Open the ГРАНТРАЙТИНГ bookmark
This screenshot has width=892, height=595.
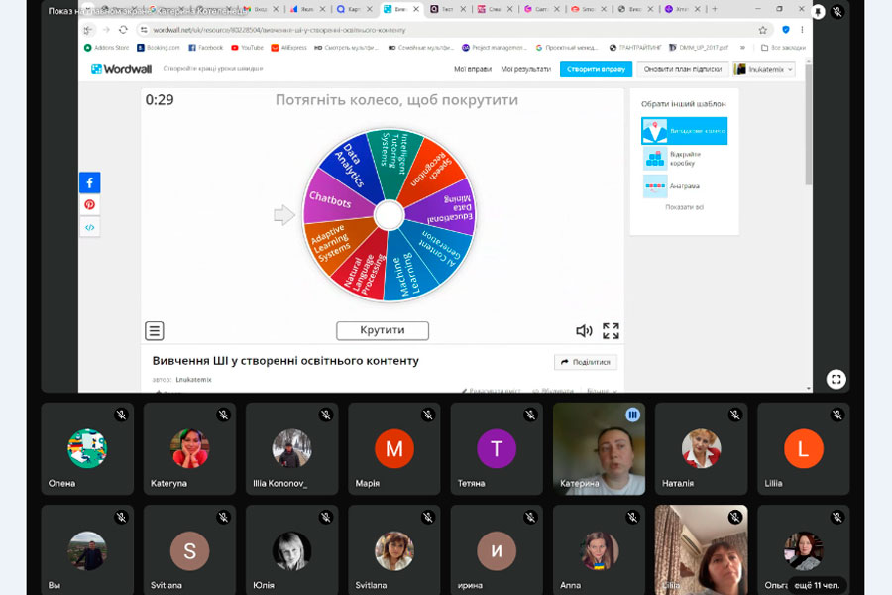pos(635,48)
